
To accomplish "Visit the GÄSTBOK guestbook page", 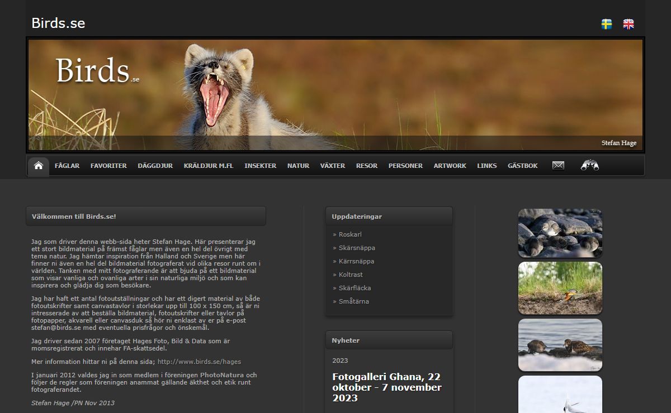I will click(x=522, y=166).
